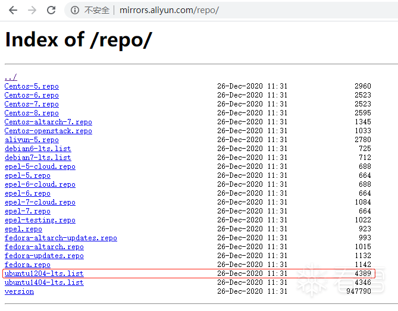Screen dimensions: 398x311
Task: Click the date of the version row
Action: pyautogui.click(x=252, y=291)
